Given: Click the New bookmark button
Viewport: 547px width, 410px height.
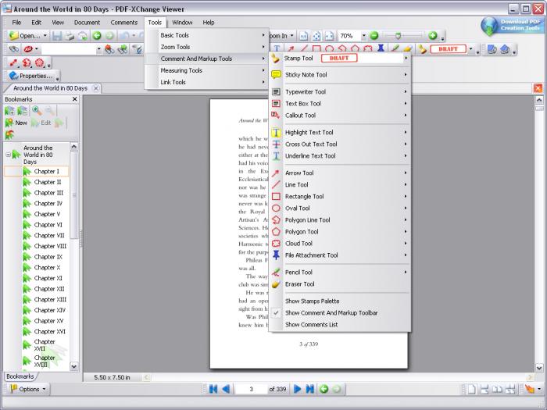Looking at the screenshot, I should 16,123.
